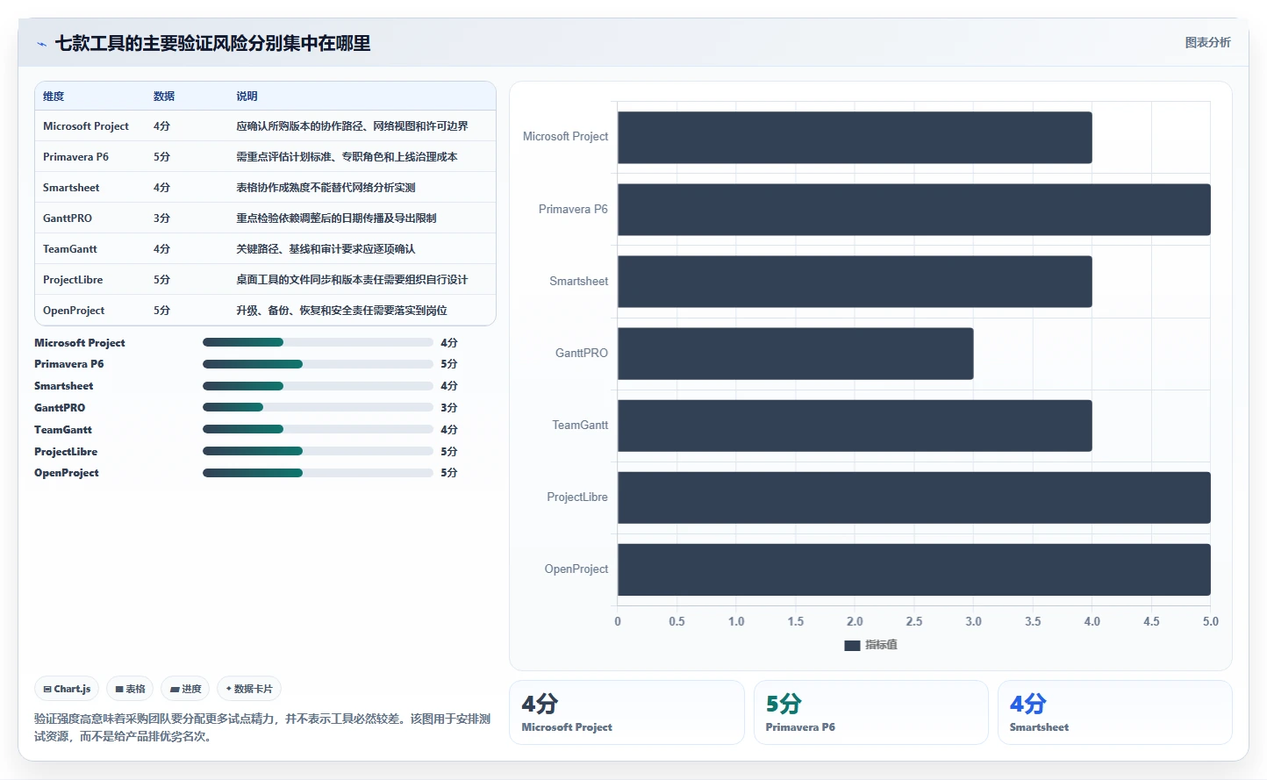
Task: Click the GanttPRO chart bar
Action: tap(796, 354)
